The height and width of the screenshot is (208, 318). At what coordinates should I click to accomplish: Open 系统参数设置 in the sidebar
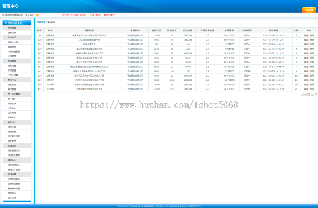click(14, 188)
